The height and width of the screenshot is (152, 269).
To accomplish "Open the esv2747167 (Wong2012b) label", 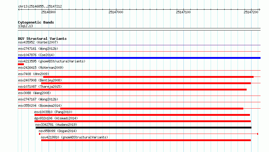I will pyautogui.click(x=38, y=99).
